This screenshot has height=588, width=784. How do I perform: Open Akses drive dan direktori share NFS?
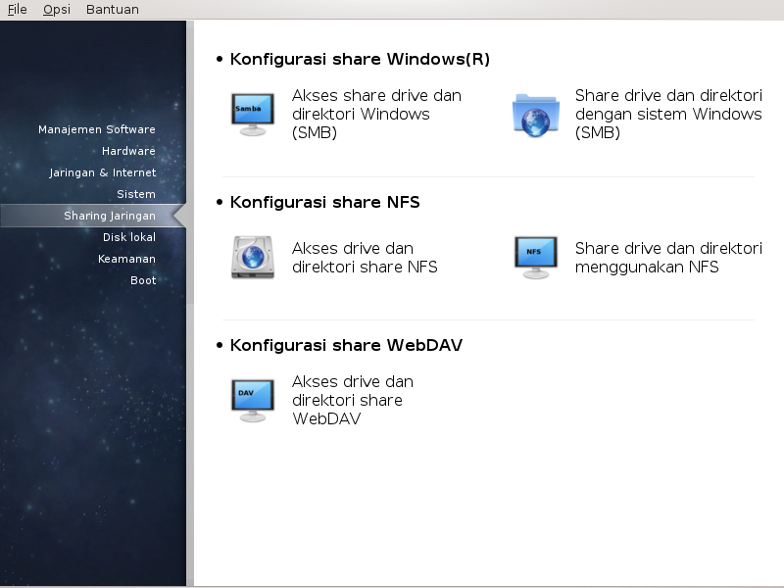[365, 258]
